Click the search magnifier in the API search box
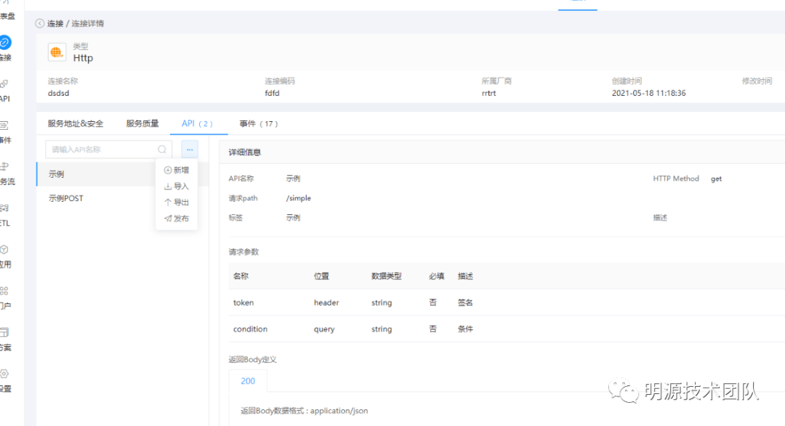Viewport: 785px width, 426px height. [x=162, y=149]
